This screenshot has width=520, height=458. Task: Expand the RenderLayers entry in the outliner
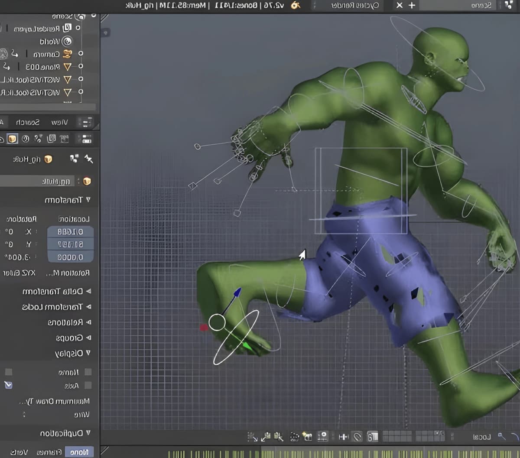pos(78,28)
